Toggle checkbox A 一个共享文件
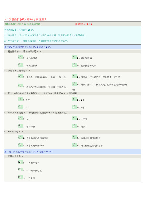This screenshot has height=206, width=145. 20,162
